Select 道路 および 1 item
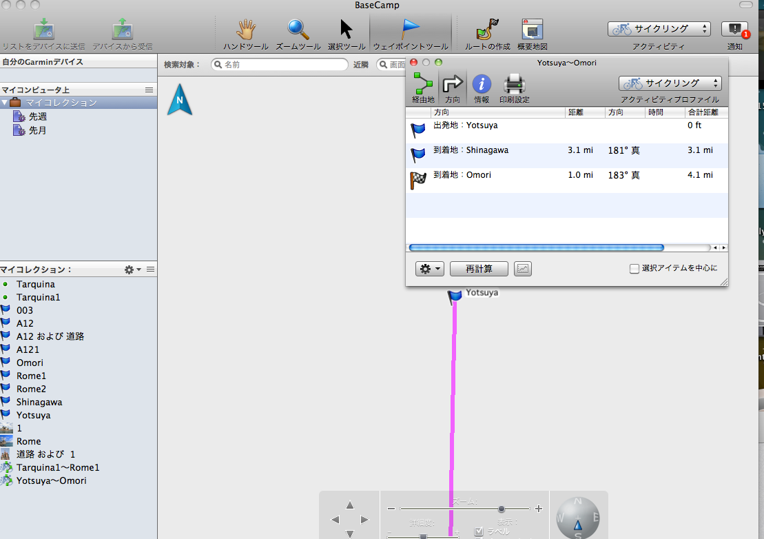764x539 pixels. coord(45,454)
